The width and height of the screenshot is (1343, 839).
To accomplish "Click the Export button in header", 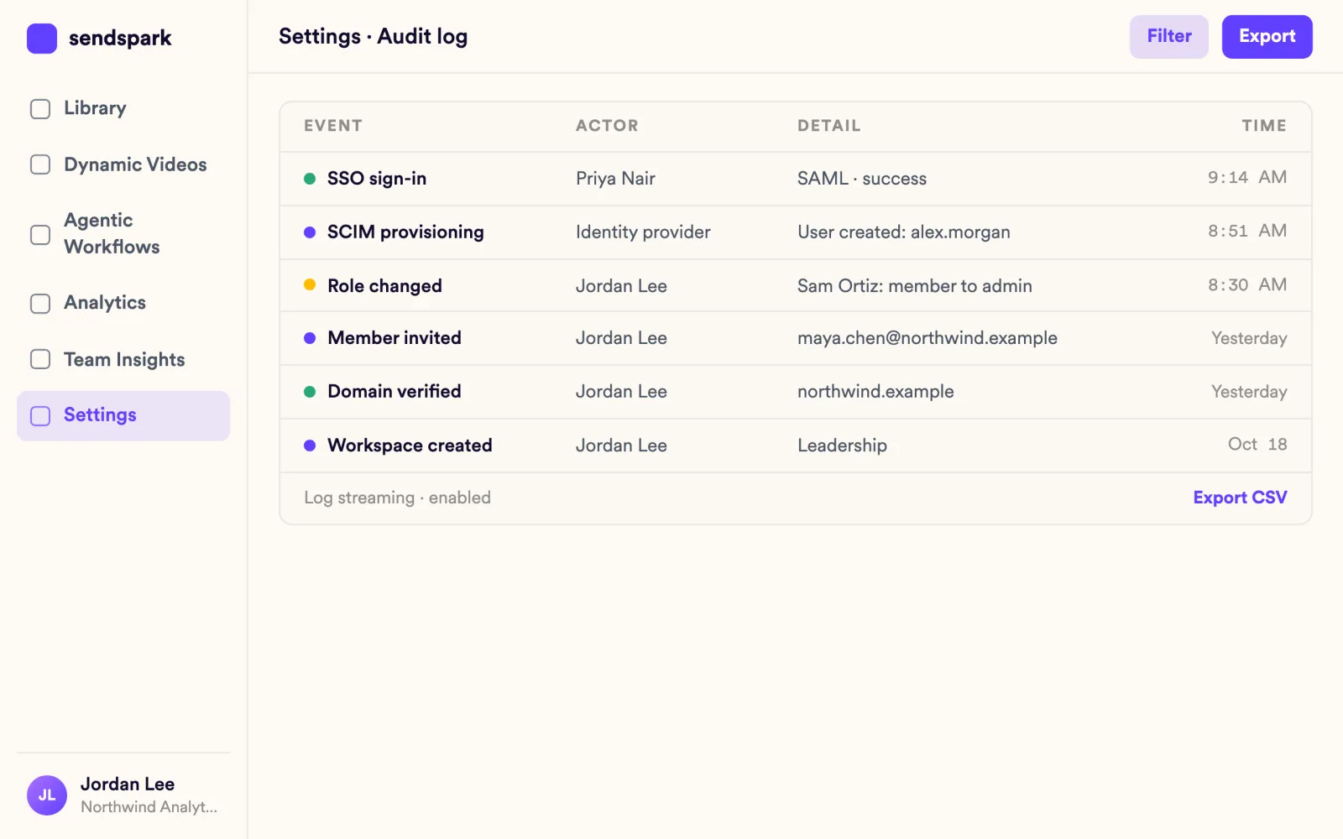I will tap(1267, 37).
